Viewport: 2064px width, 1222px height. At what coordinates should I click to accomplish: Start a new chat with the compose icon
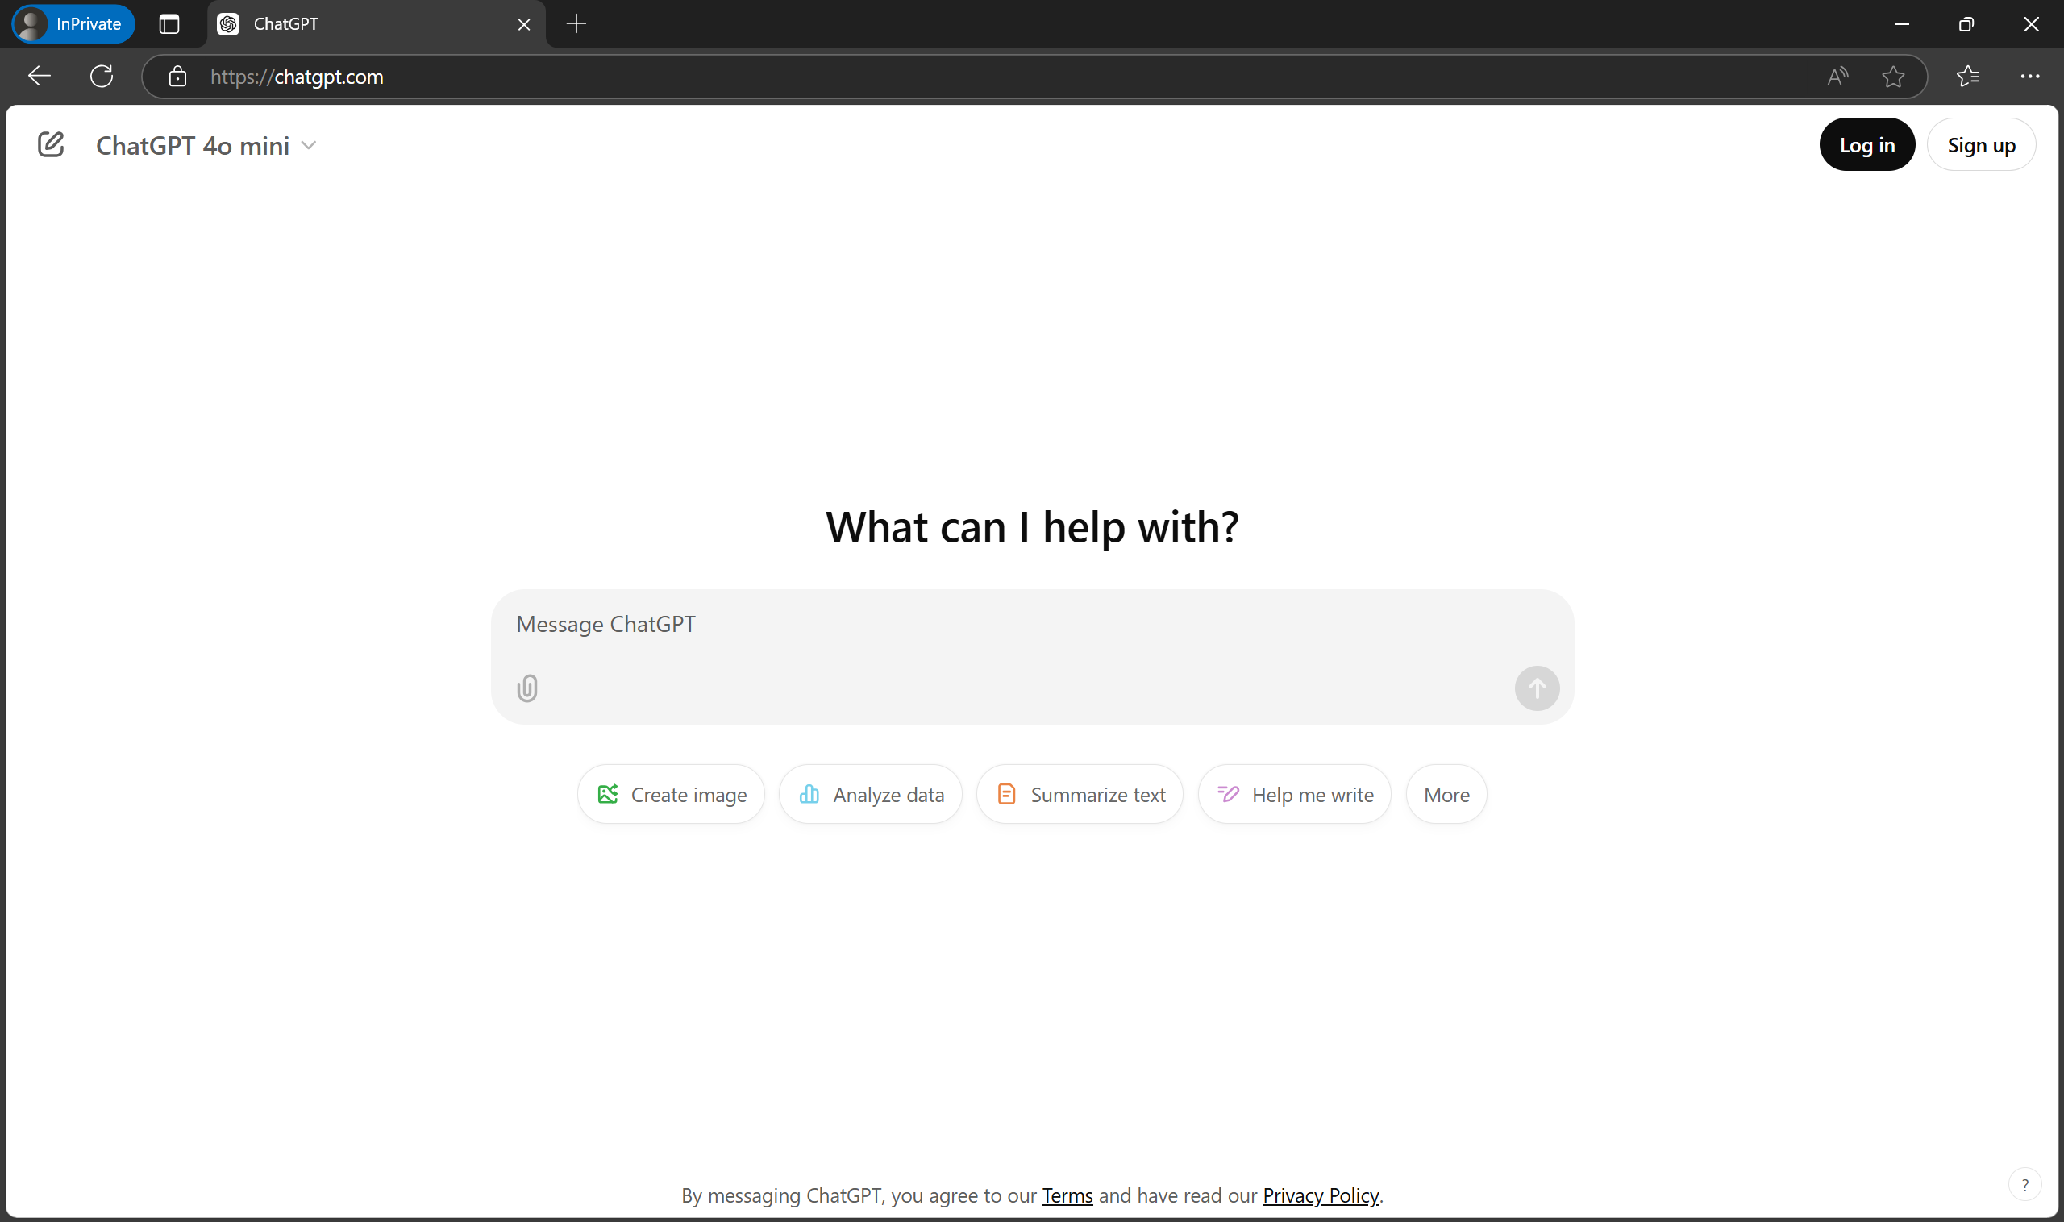click(51, 144)
